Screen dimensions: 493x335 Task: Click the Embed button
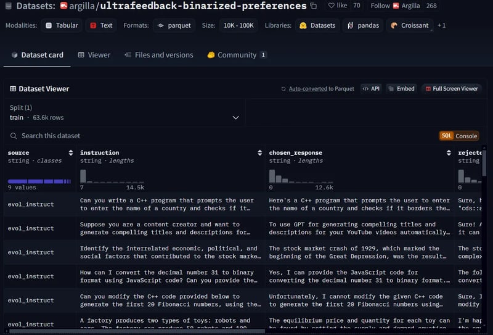(402, 89)
